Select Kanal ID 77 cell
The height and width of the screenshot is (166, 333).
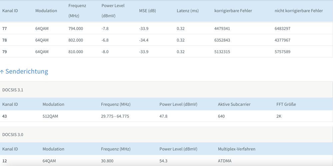[4, 28]
